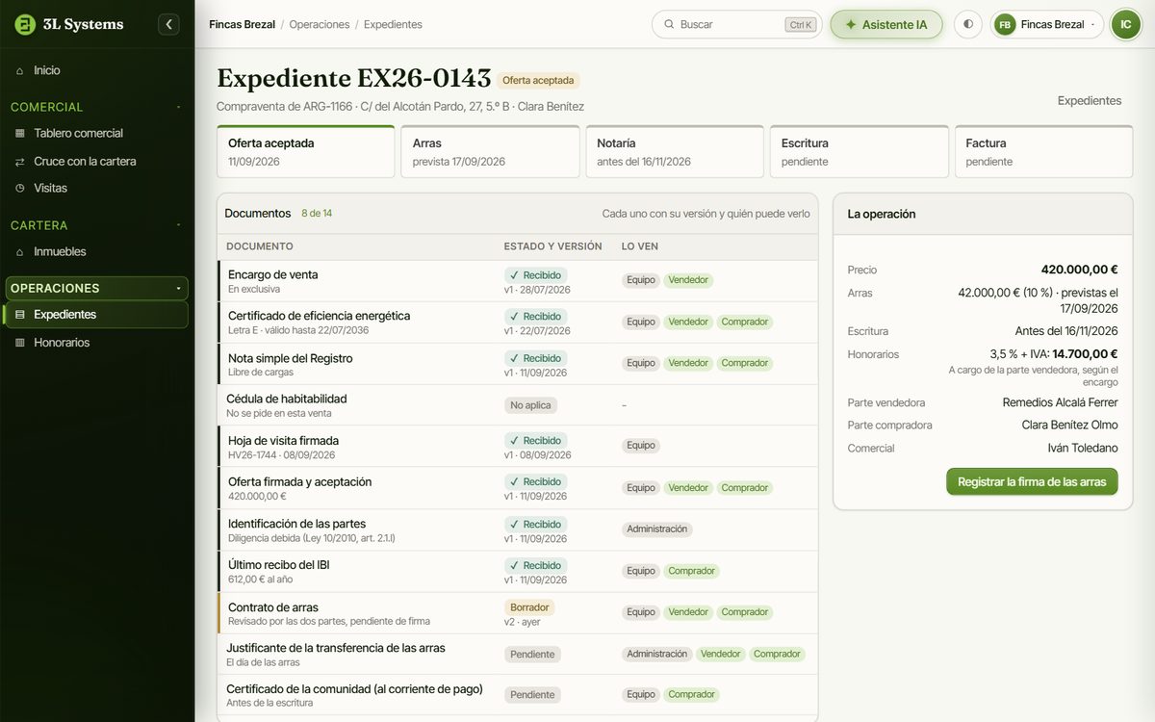Click Comprador tag on Último recibo del IBI
Image resolution: width=1155 pixels, height=722 pixels.
[x=691, y=571]
